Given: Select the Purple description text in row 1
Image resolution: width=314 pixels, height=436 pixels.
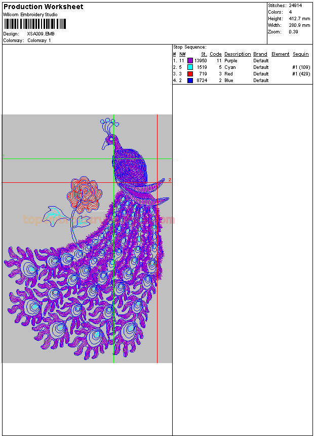Looking at the screenshot, I should click(x=231, y=61).
